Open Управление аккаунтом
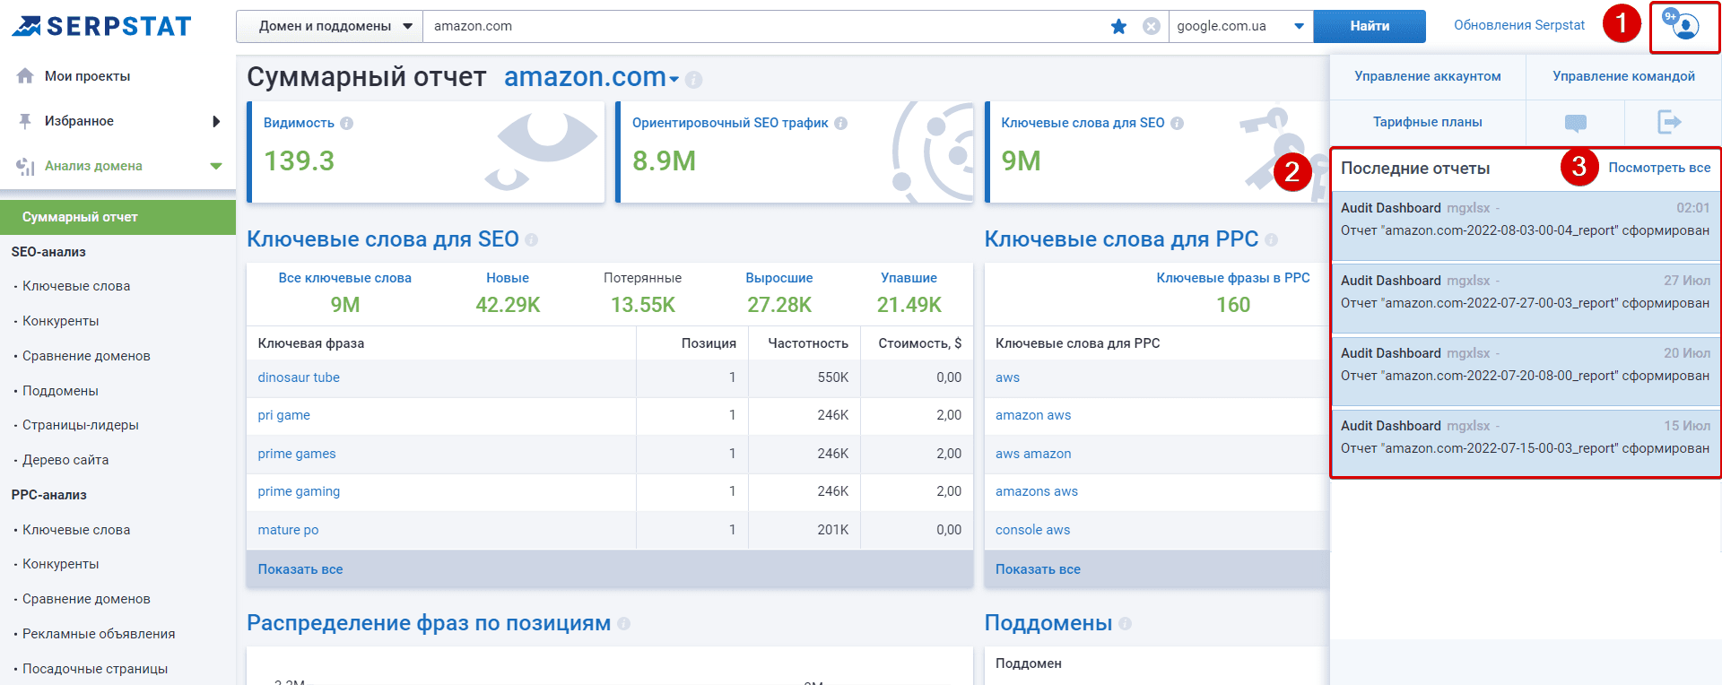Screen dimensions: 1722x685 tap(1428, 76)
